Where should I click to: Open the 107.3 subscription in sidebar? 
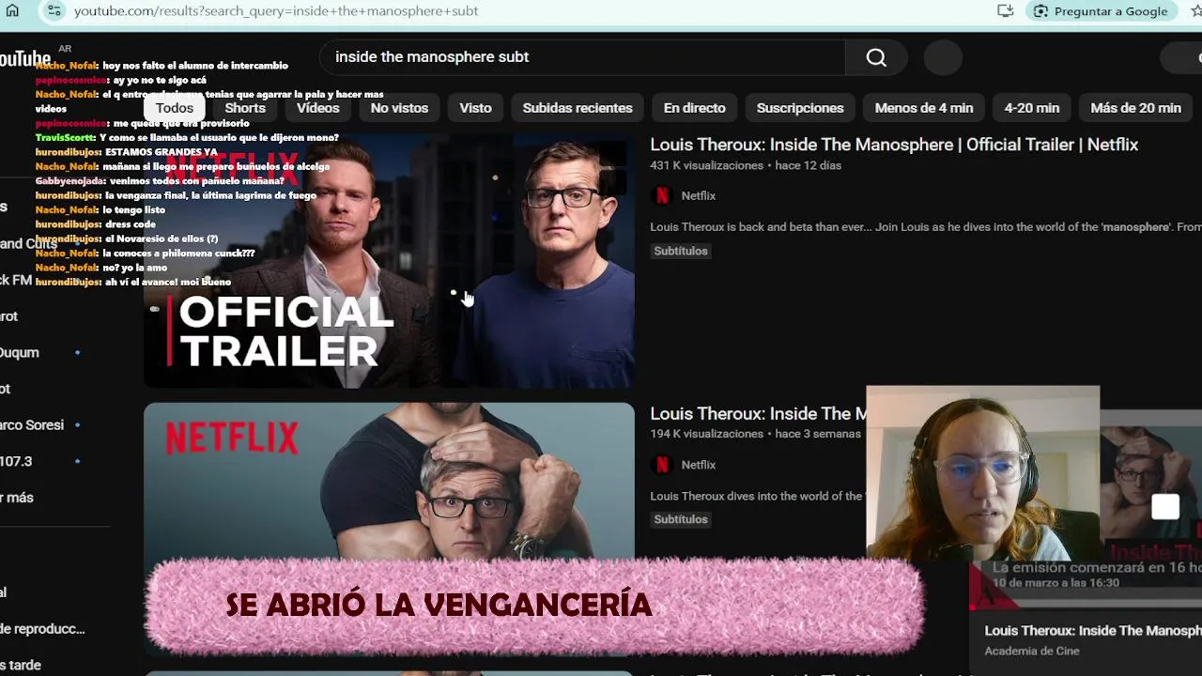point(16,462)
